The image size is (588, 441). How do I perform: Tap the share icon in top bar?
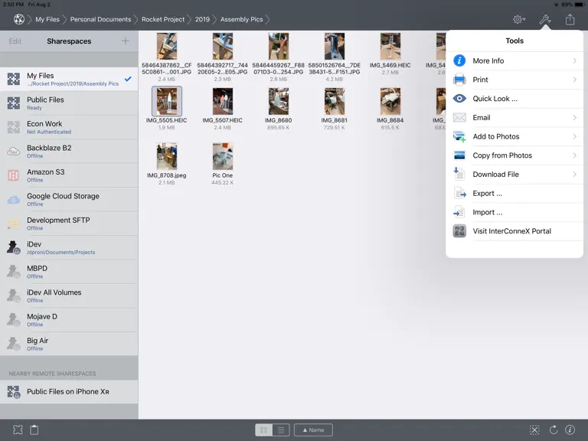pyautogui.click(x=570, y=19)
